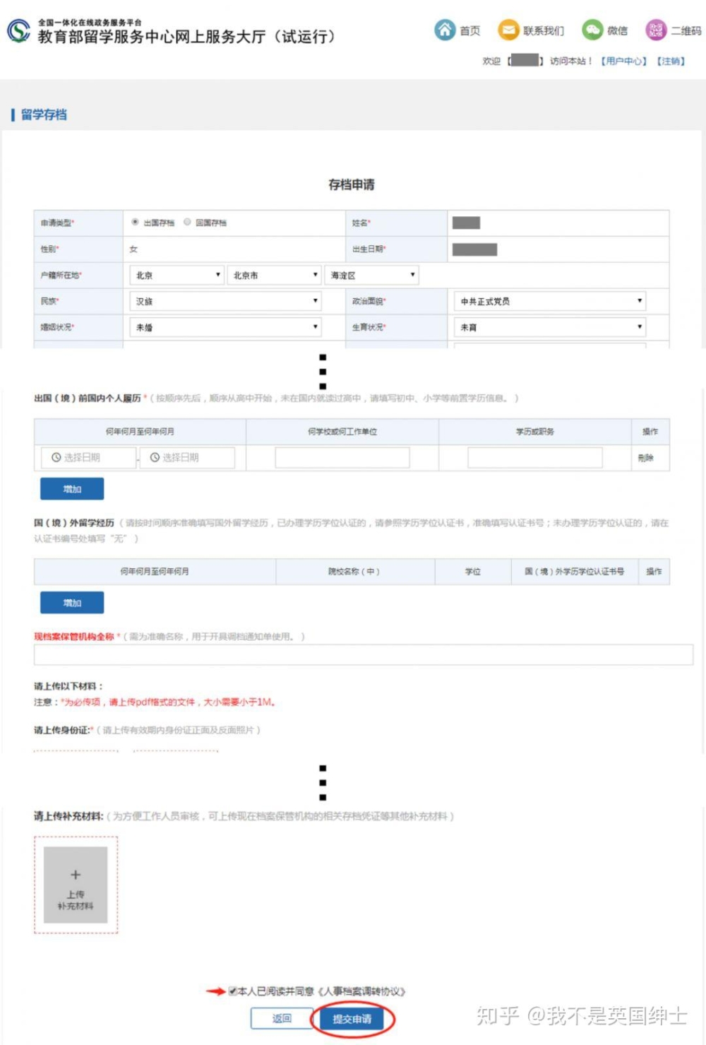Click the 留学存档 section heading
Screen dimensions: 706x1045
[x=44, y=114]
